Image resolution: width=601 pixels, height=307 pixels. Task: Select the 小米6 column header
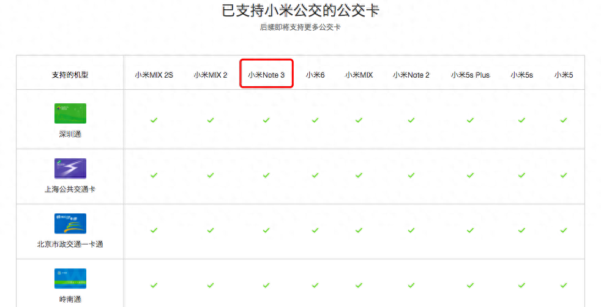click(315, 75)
